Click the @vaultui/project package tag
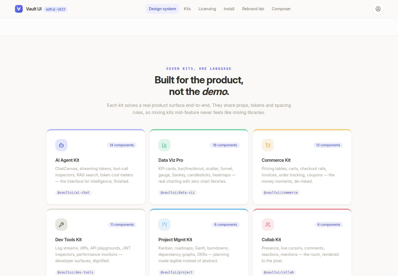Image resolution: width=398 pixels, height=276 pixels. click(x=177, y=272)
